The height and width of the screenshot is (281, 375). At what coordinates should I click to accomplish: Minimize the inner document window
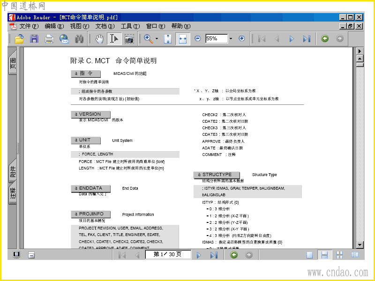343,26
